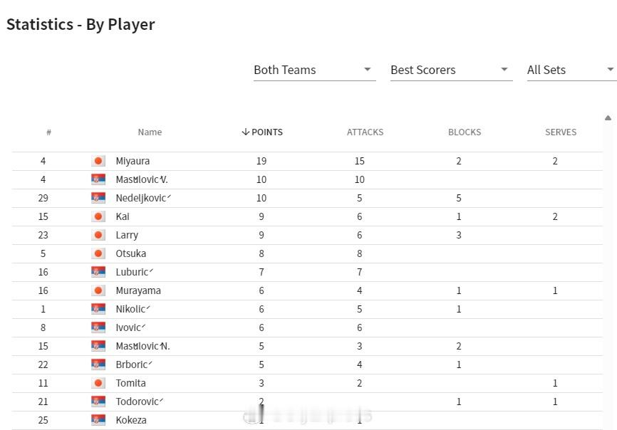
Task: Click the descending arrow beside POINTS
Action: (x=246, y=132)
